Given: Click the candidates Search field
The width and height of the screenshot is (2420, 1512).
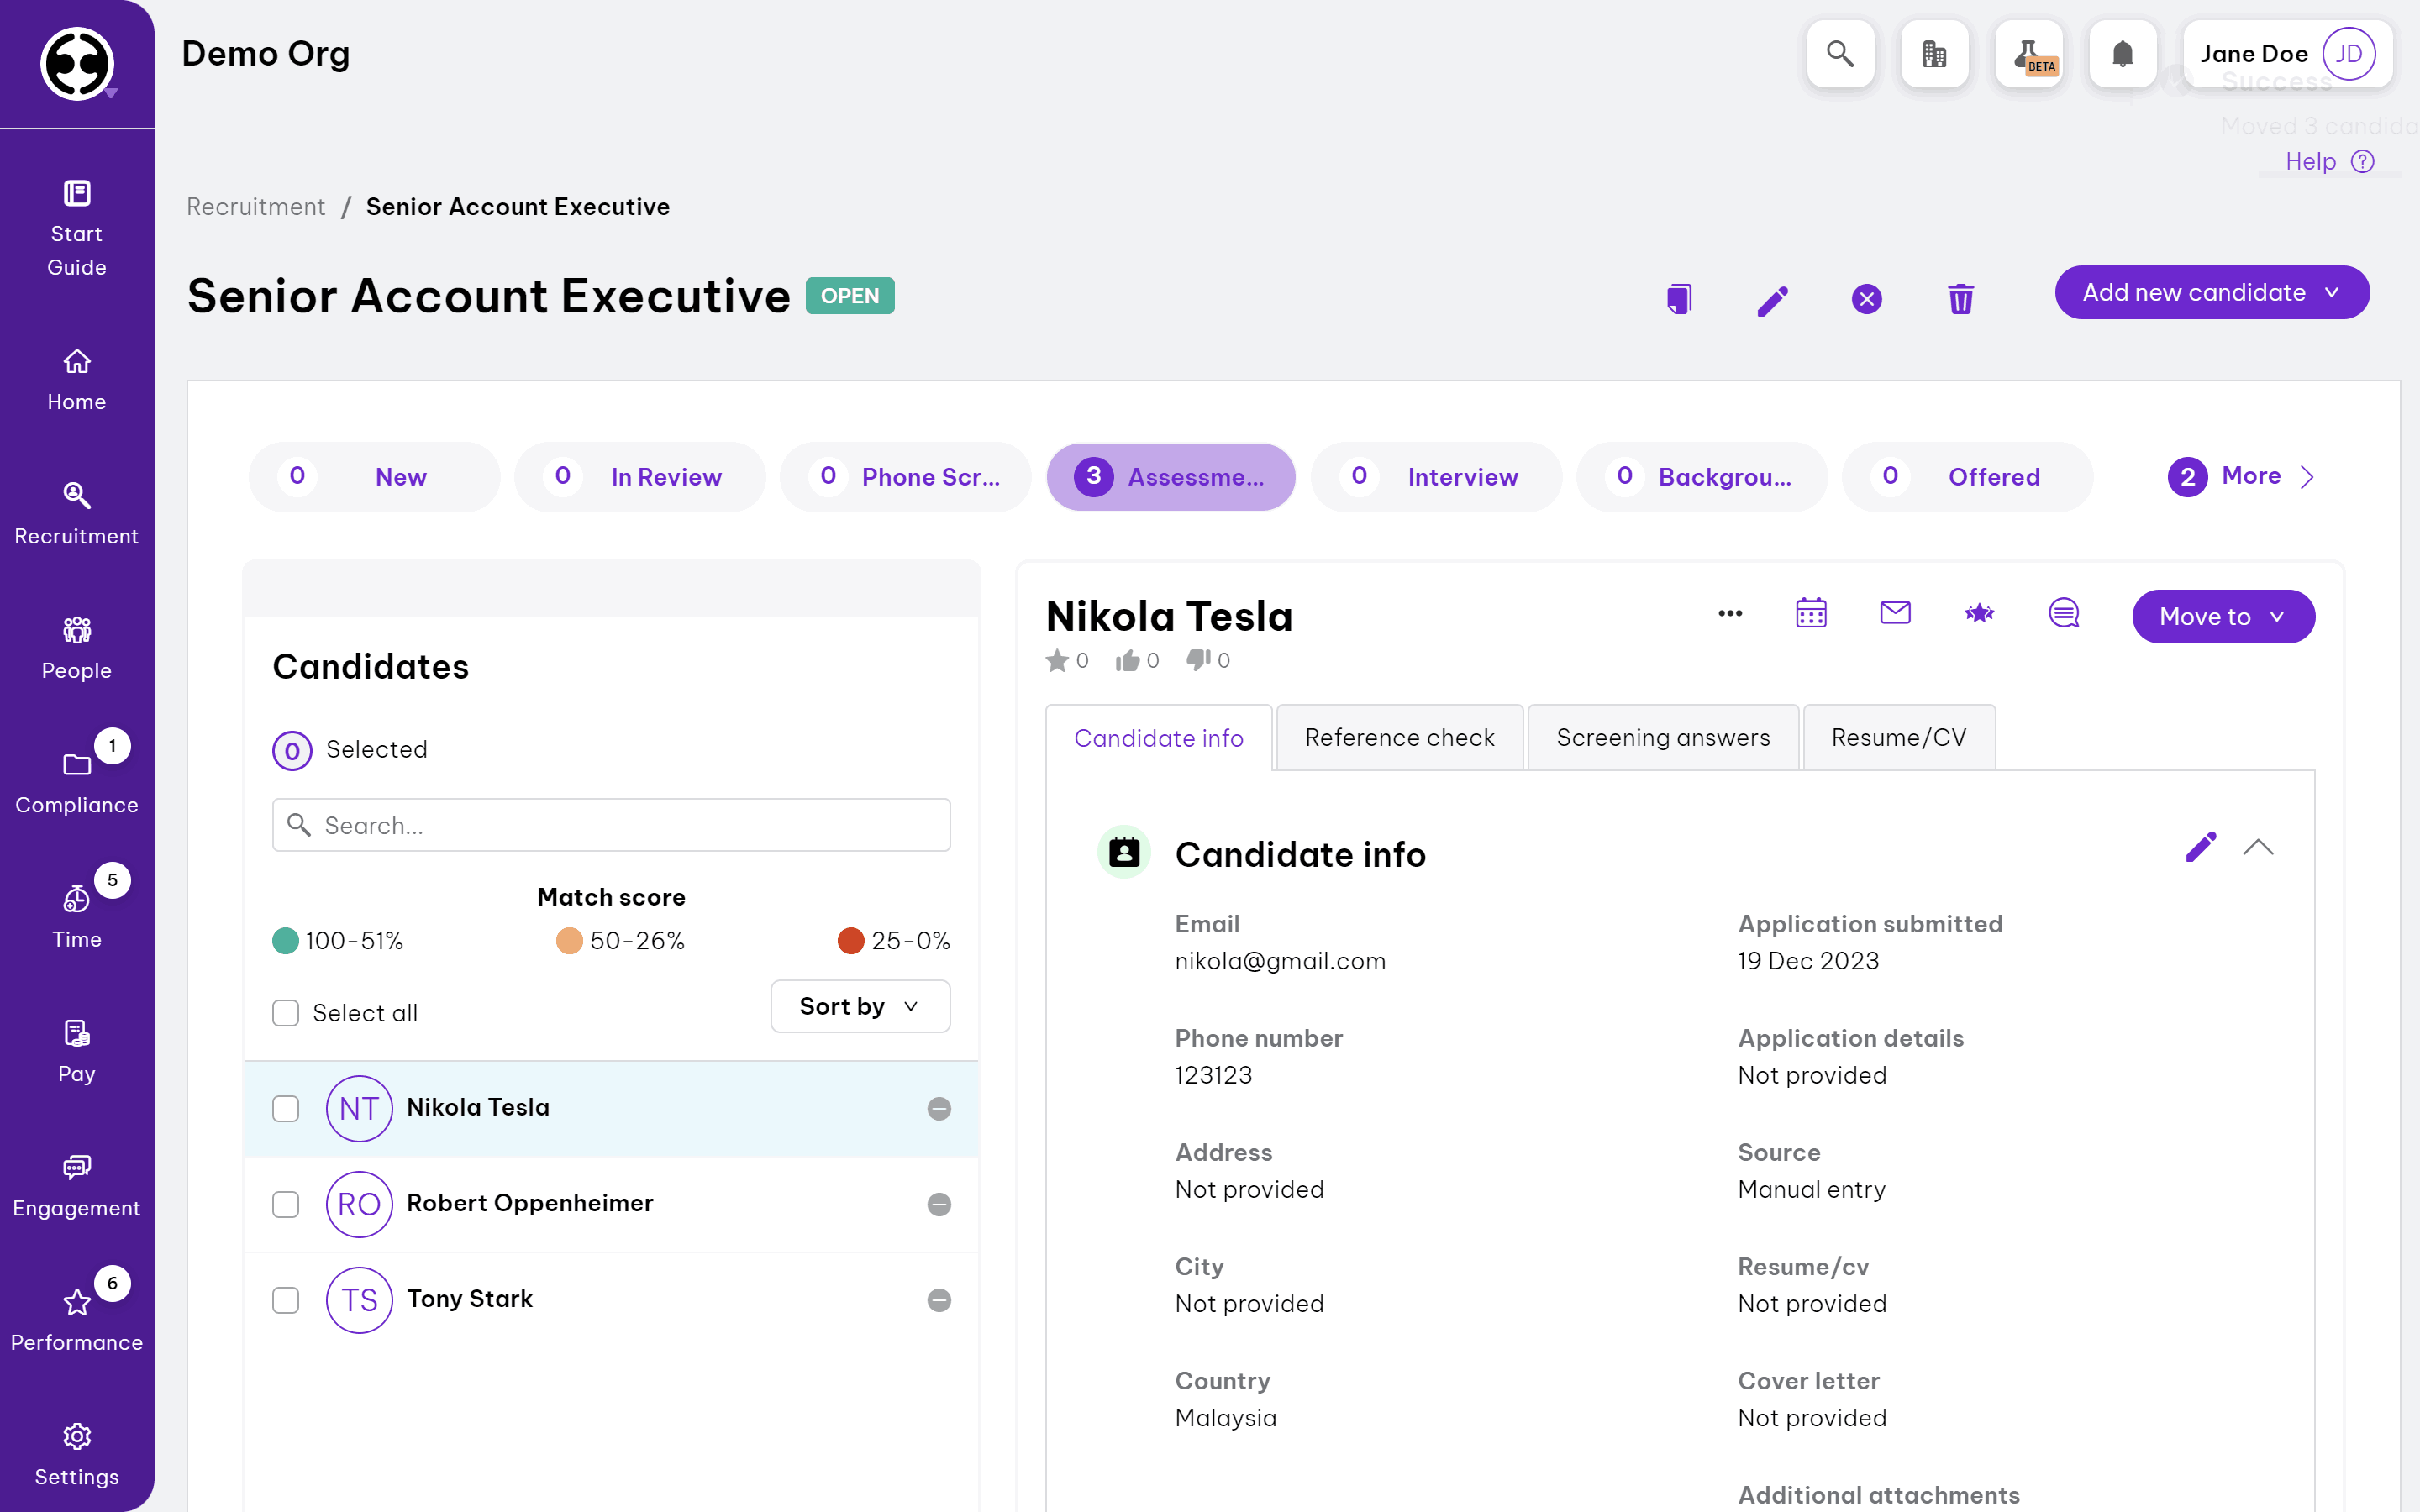Looking at the screenshot, I should (x=611, y=825).
